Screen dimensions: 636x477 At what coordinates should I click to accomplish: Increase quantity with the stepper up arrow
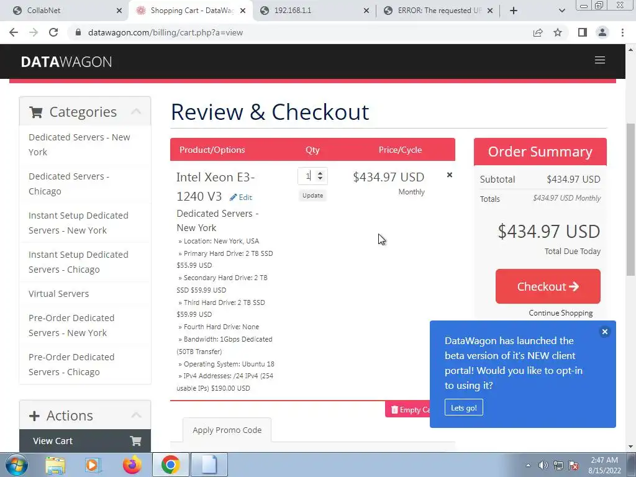[320, 173]
